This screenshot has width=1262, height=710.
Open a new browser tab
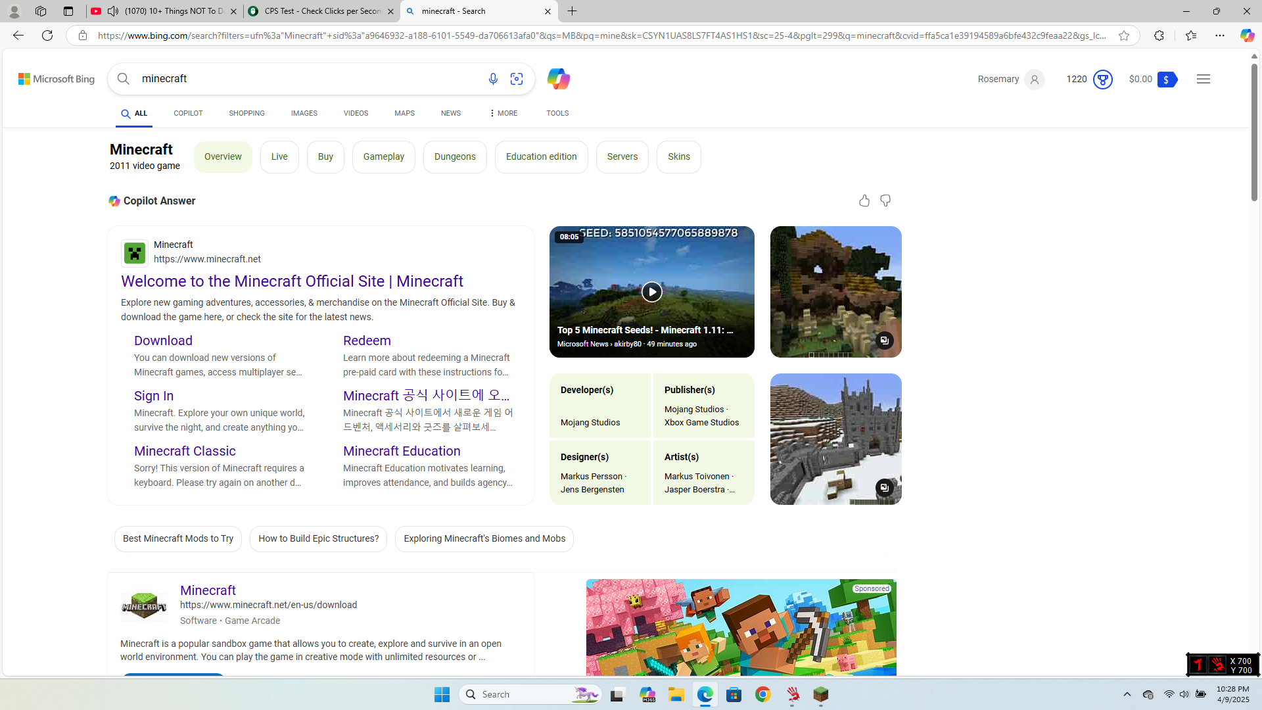click(x=573, y=11)
